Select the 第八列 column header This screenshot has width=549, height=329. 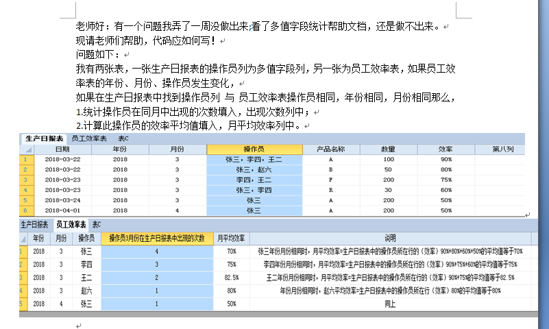[503, 149]
